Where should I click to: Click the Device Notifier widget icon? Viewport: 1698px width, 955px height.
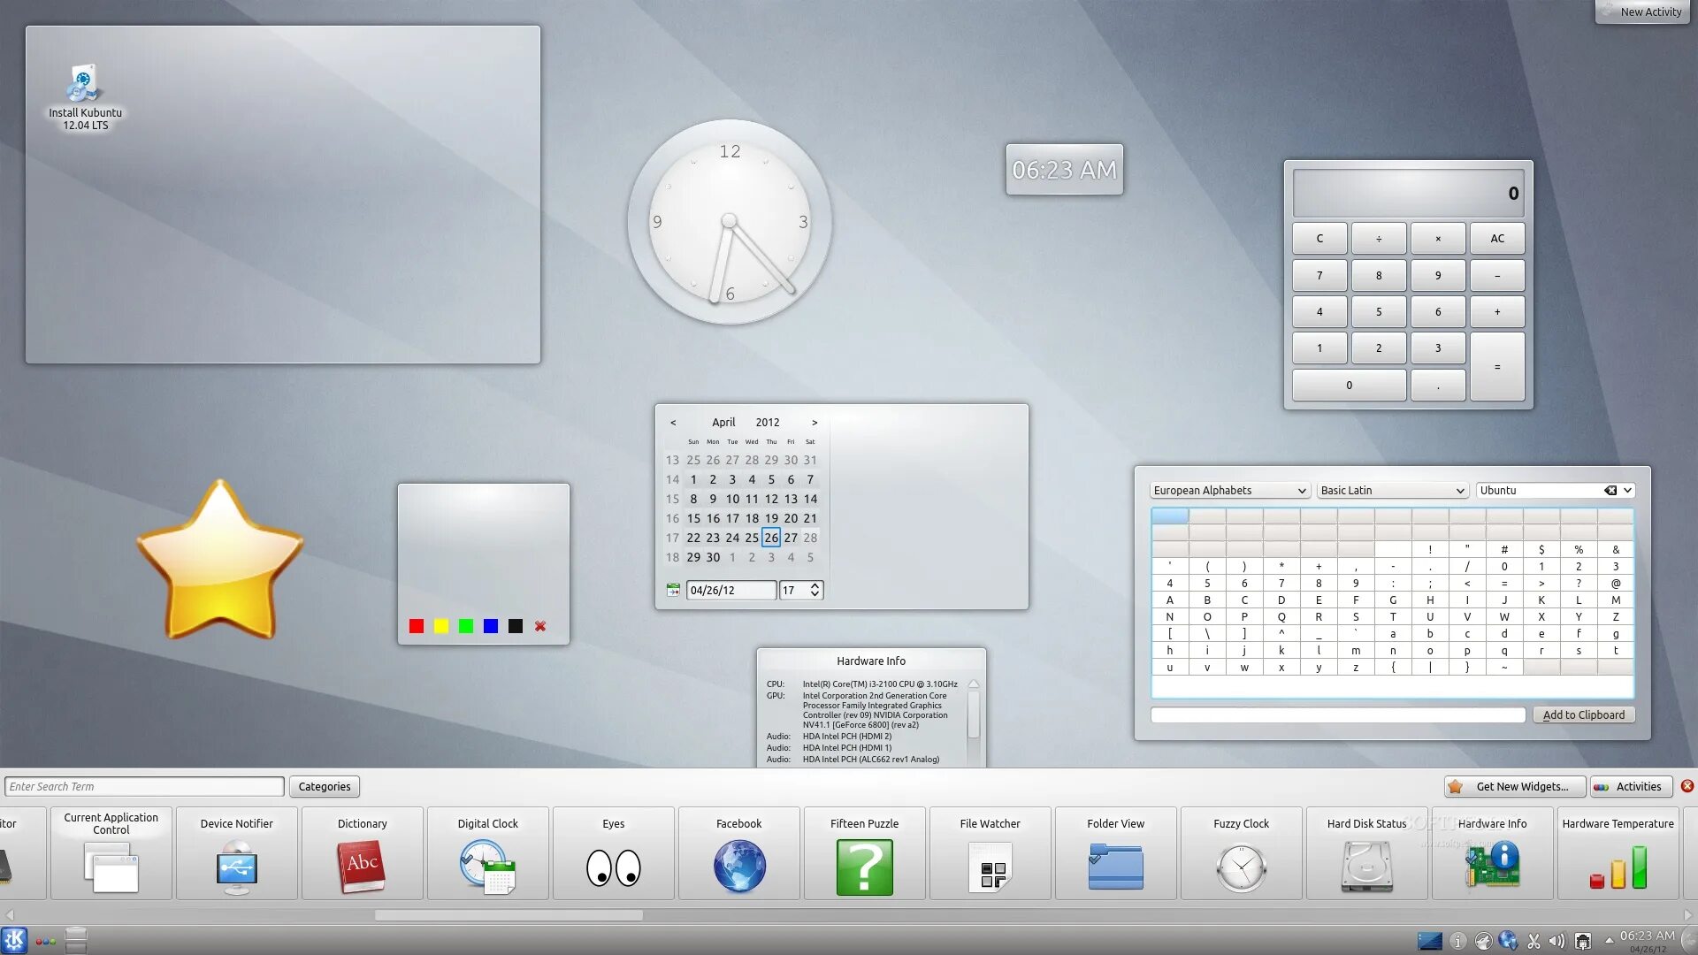(236, 867)
